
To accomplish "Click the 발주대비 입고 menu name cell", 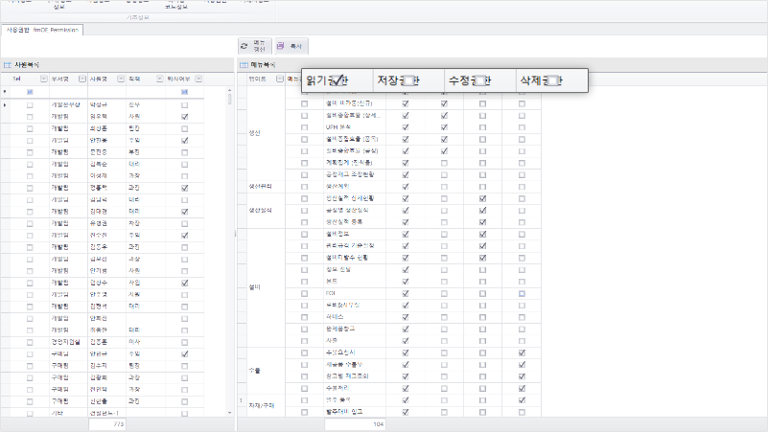I will coord(355,412).
